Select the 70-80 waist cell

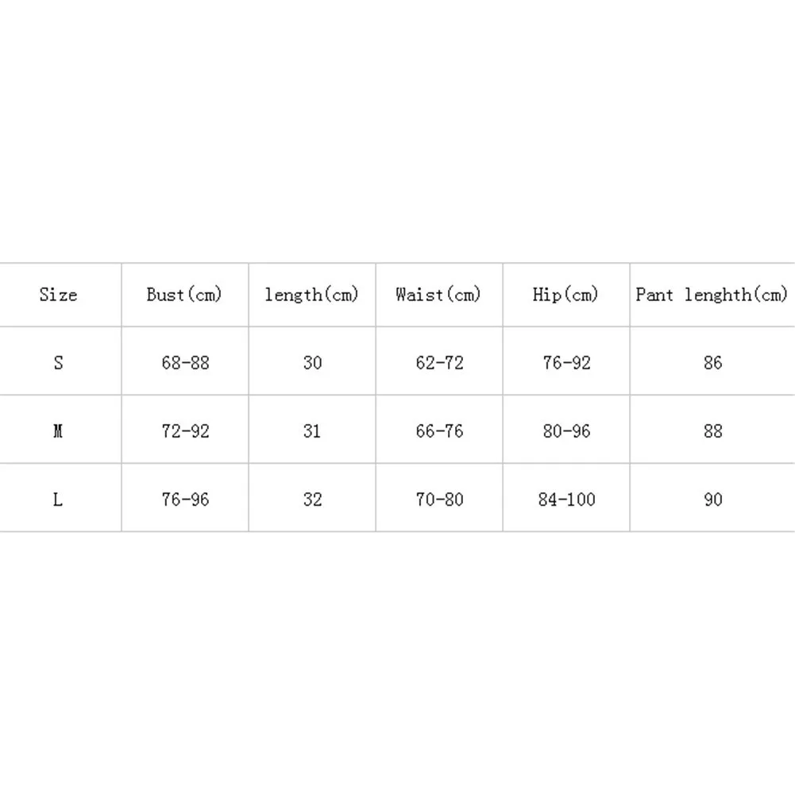pos(439,500)
